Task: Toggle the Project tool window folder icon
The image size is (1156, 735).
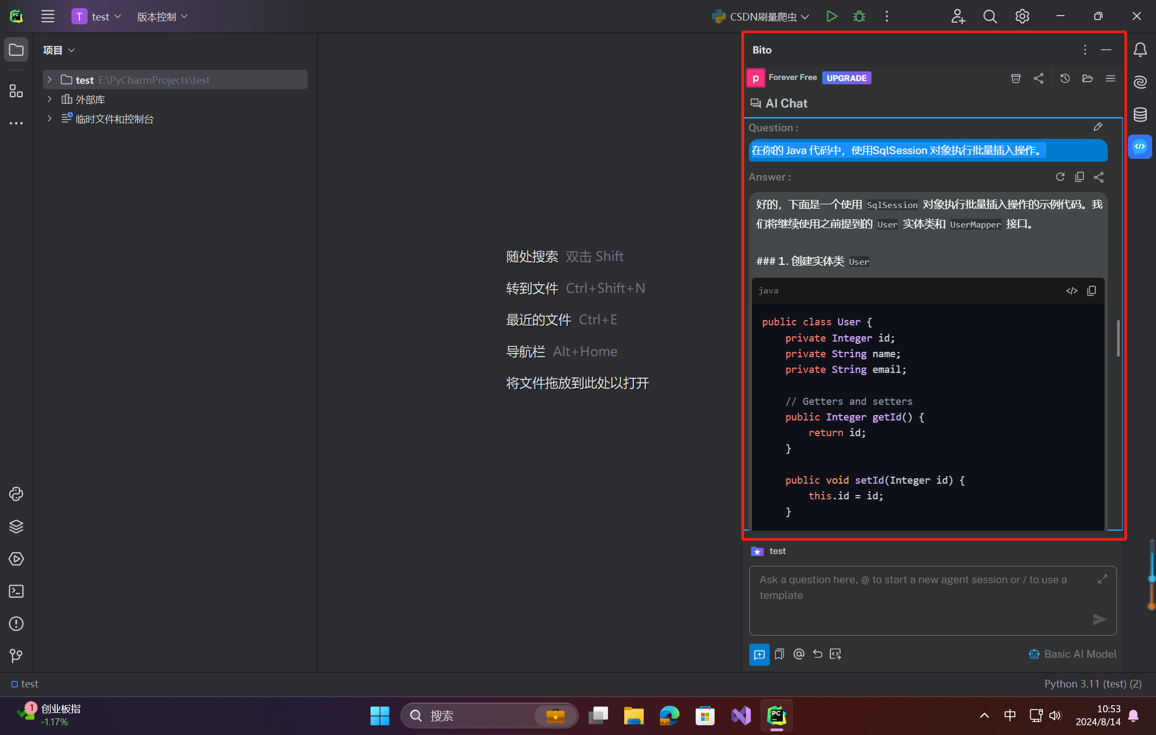Action: (x=16, y=50)
